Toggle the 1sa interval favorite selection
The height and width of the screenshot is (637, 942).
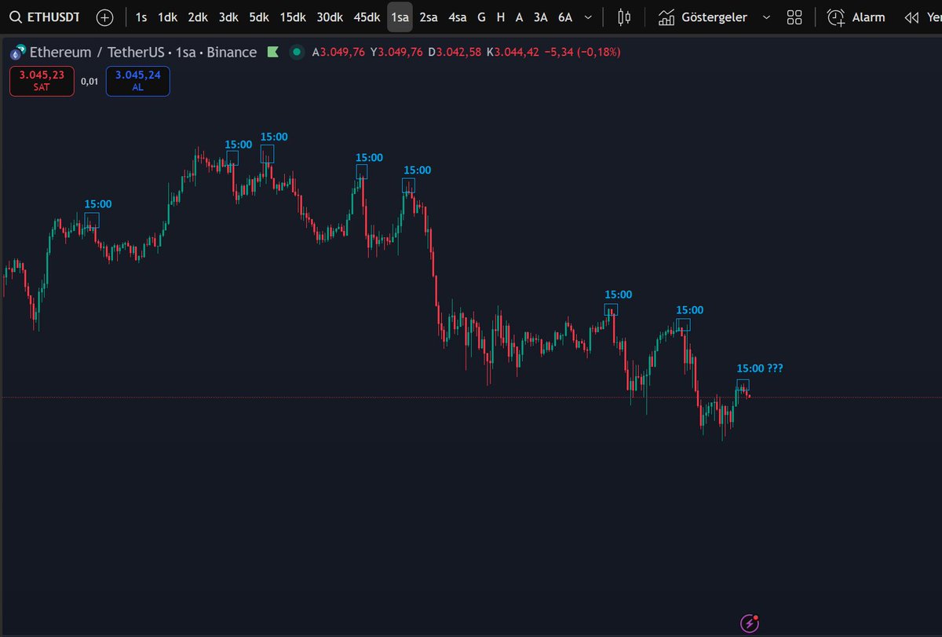click(x=400, y=16)
